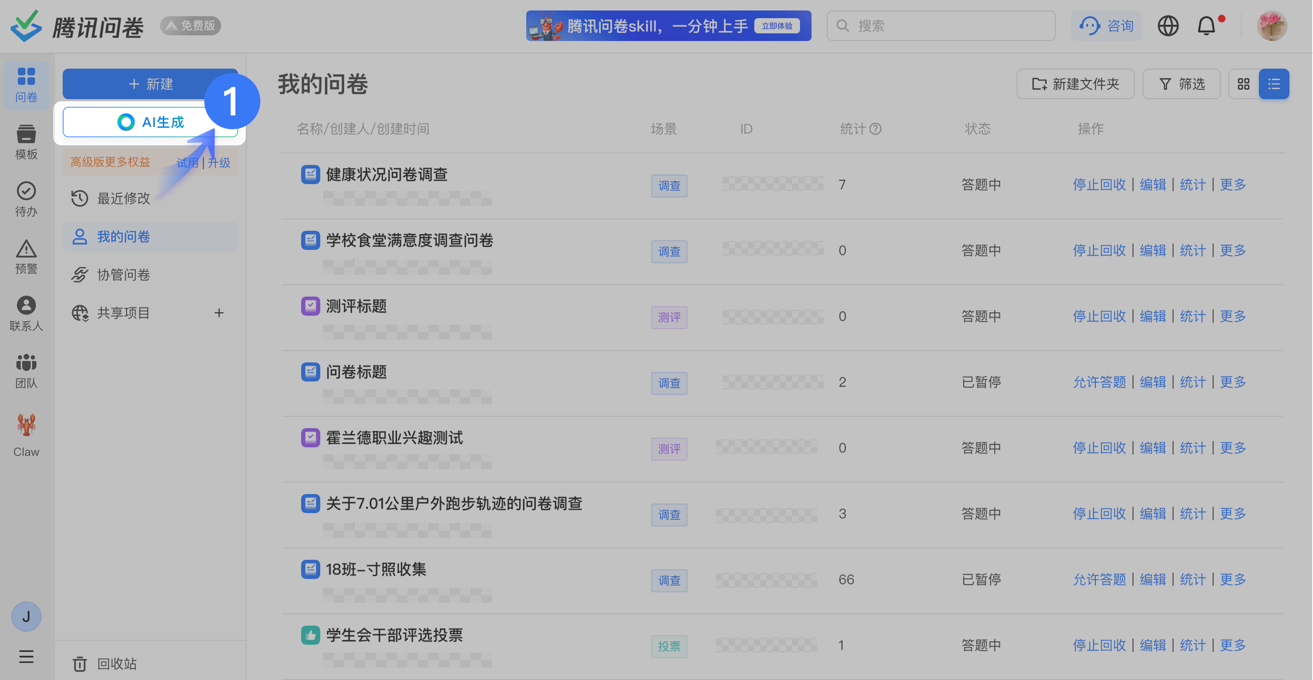Screen dimensions: 1313x680
Task: Open the 待办 to-do section
Action: [x=26, y=199]
